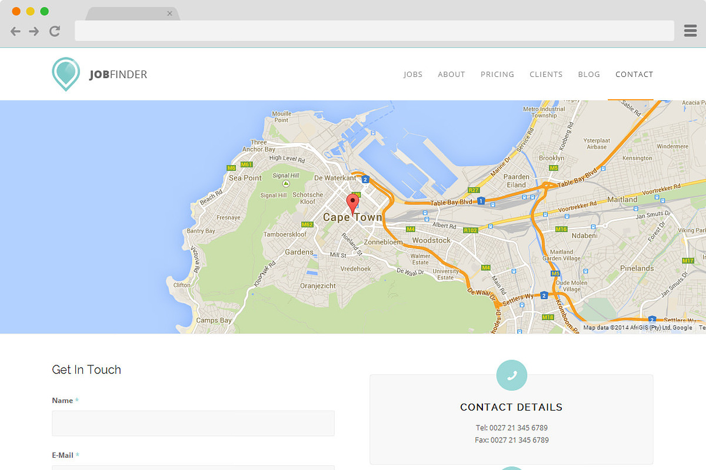This screenshot has width=706, height=470.
Task: Select the CONTACT menu item
Action: [634, 75]
